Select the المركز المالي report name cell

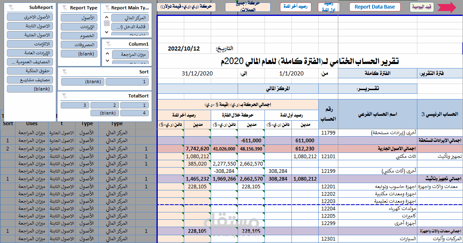(x=278, y=88)
